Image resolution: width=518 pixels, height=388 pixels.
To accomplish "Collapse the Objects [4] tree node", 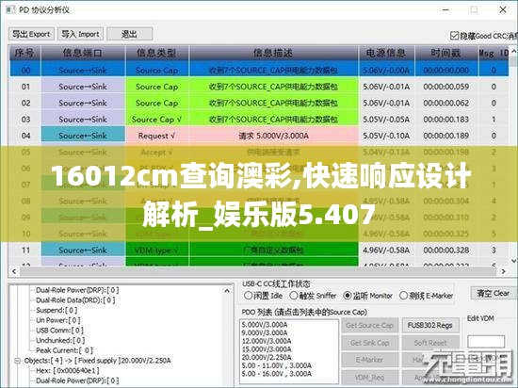I will click(17, 361).
